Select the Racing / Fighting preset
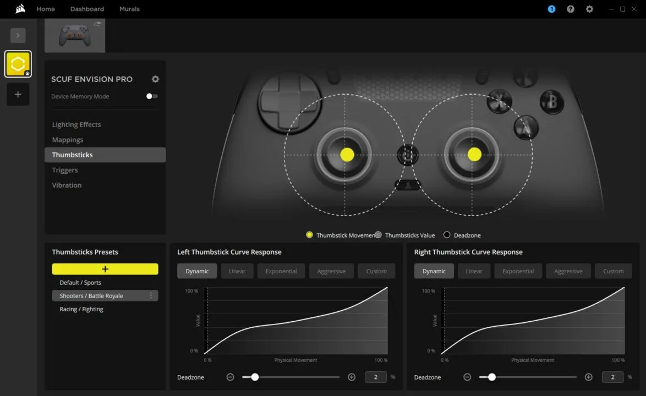Screen dimensions: 646x396 tap(83, 309)
